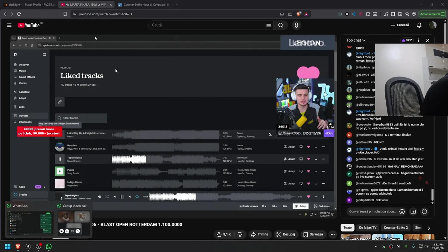Open the Windows Start menu

[7, 246]
